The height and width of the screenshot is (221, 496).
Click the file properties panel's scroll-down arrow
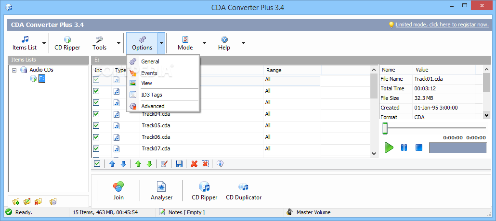click(487, 115)
